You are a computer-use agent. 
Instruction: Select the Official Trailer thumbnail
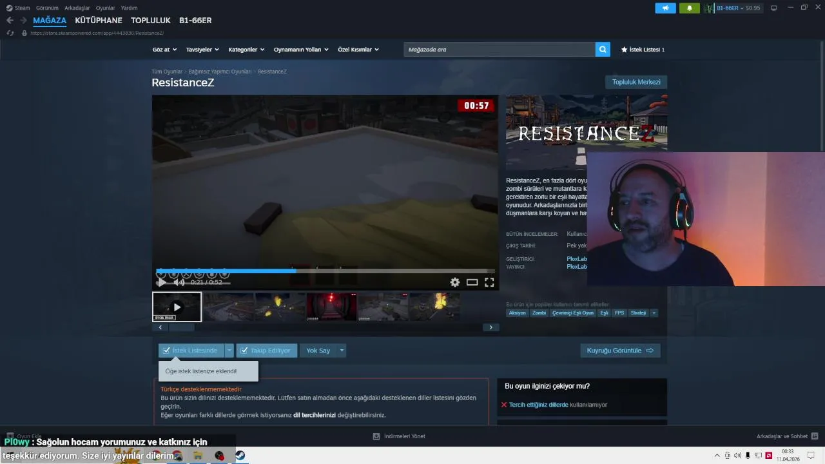pos(177,307)
